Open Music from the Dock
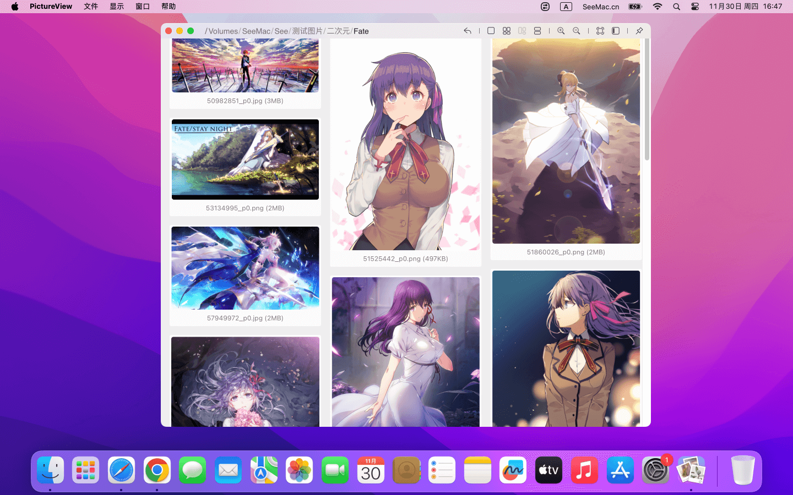Screen dimensions: 793x495 (584, 470)
